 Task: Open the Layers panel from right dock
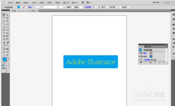[x=173, y=53]
